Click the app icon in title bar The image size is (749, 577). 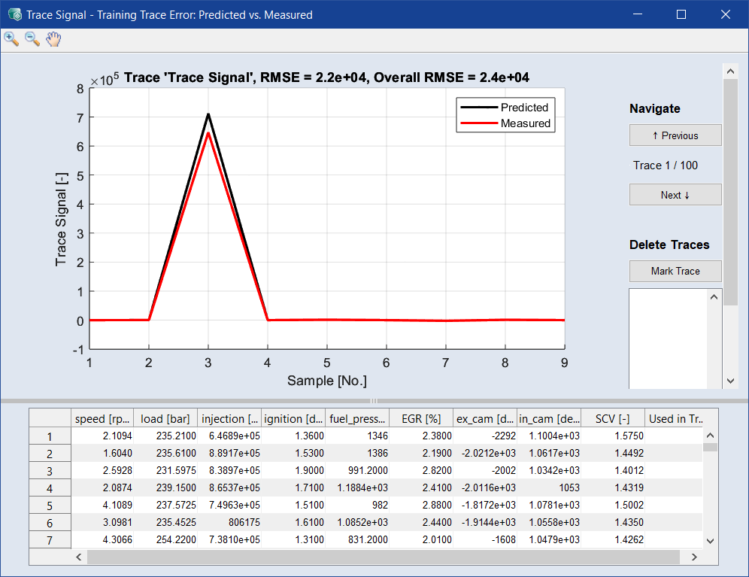(14, 14)
